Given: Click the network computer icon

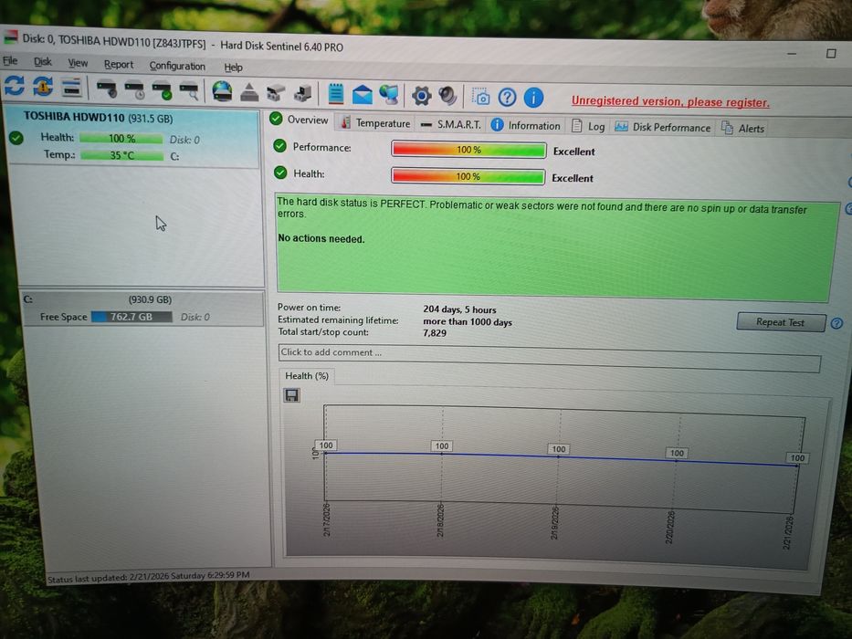Looking at the screenshot, I should click(x=389, y=95).
